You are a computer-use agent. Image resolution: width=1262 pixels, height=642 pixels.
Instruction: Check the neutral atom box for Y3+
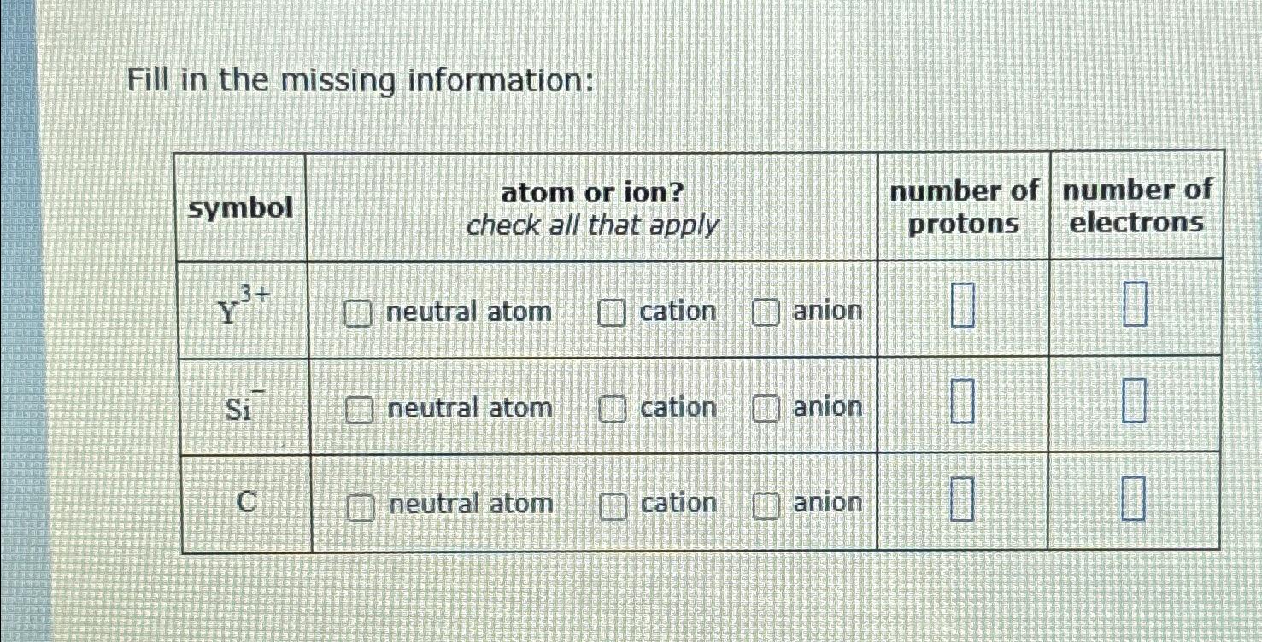pyautogui.click(x=359, y=312)
